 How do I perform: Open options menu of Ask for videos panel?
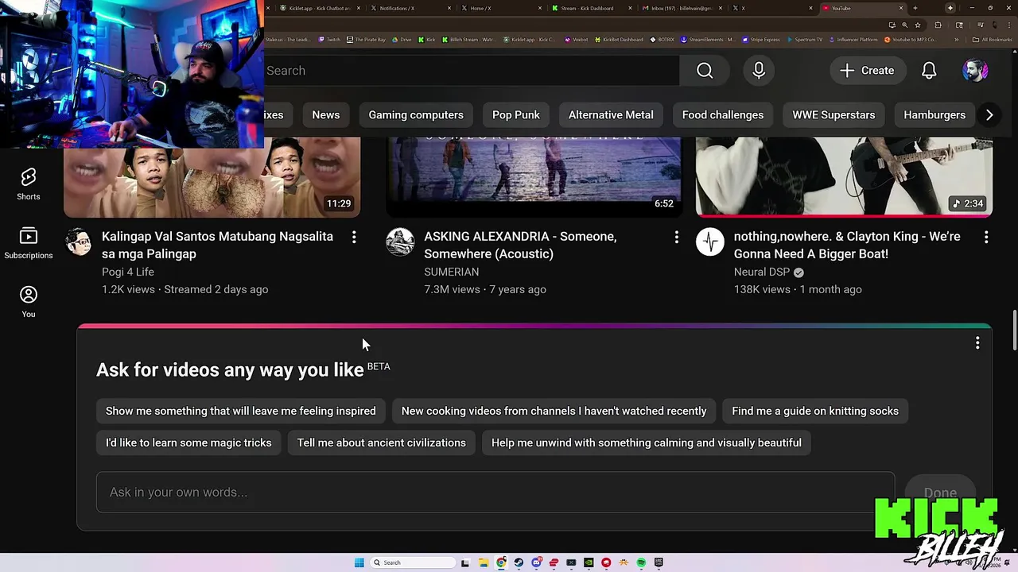(977, 343)
